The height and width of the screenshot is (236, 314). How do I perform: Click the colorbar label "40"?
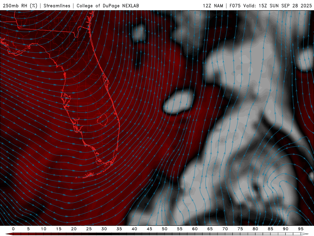coord(134,229)
